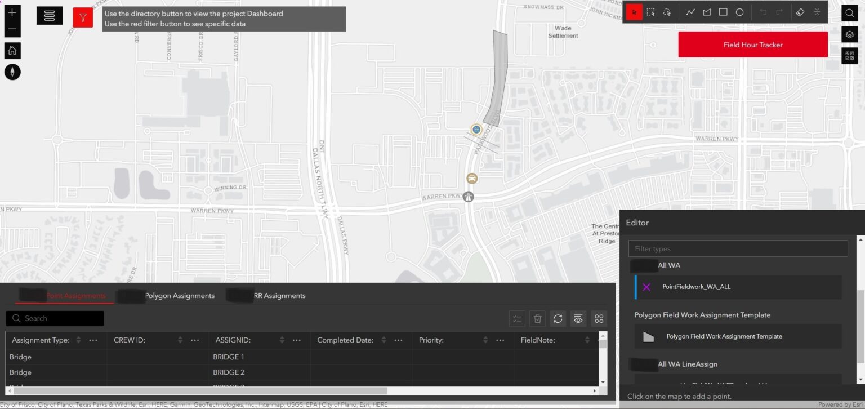Toggle the red filter to see specific data
This screenshot has width=865, height=409.
click(x=82, y=16)
